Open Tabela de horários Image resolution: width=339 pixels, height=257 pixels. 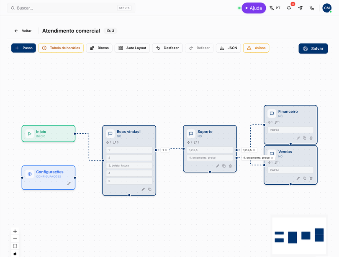pyautogui.click(x=61, y=48)
